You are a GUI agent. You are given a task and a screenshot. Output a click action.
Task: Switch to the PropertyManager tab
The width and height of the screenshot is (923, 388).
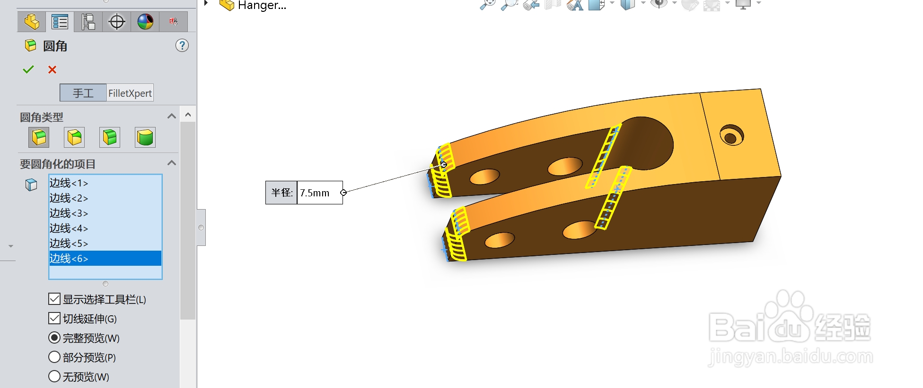click(60, 22)
